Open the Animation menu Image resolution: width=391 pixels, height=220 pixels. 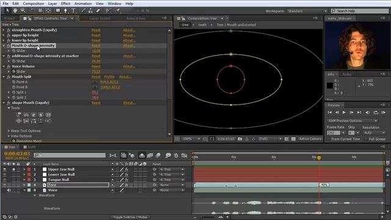pos(83,4)
